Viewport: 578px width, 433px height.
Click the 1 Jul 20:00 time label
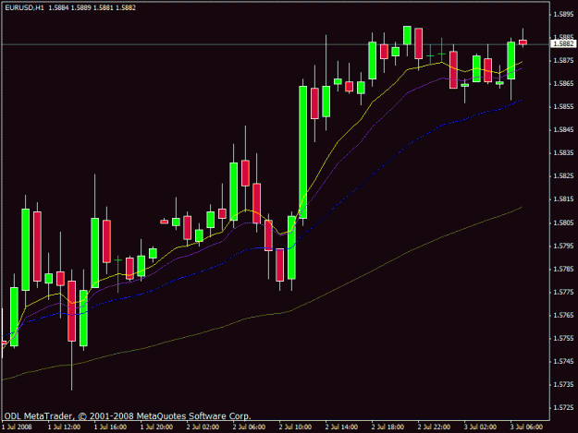[156, 427]
